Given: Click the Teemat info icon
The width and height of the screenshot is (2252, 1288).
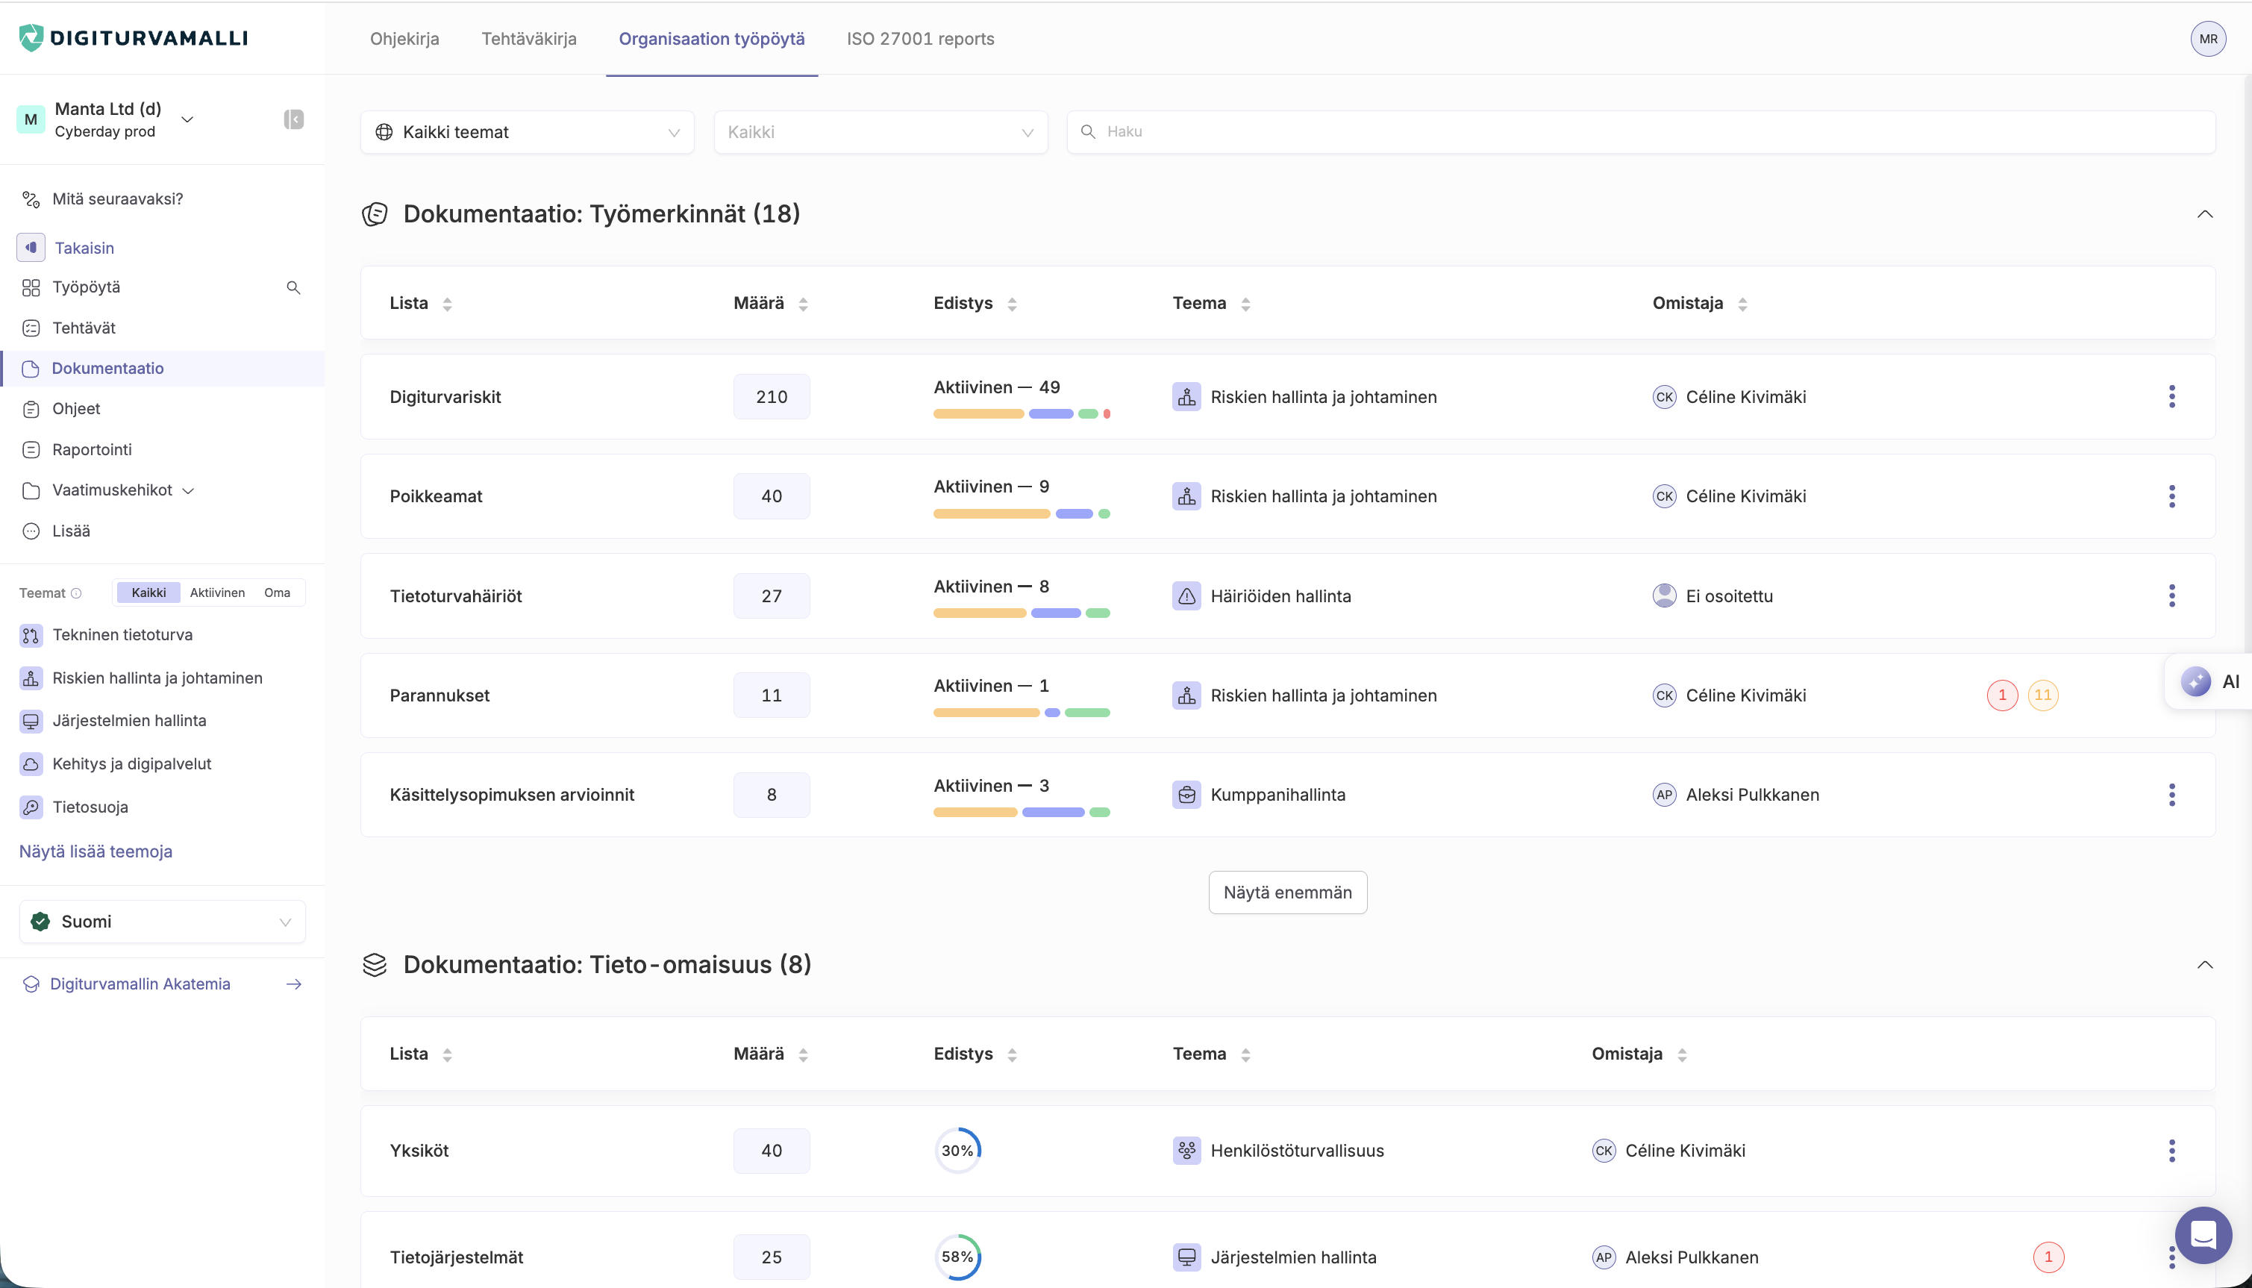Looking at the screenshot, I should [76, 593].
